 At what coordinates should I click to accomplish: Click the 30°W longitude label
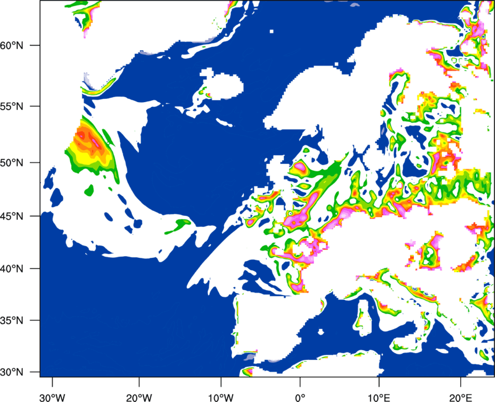click(53, 398)
